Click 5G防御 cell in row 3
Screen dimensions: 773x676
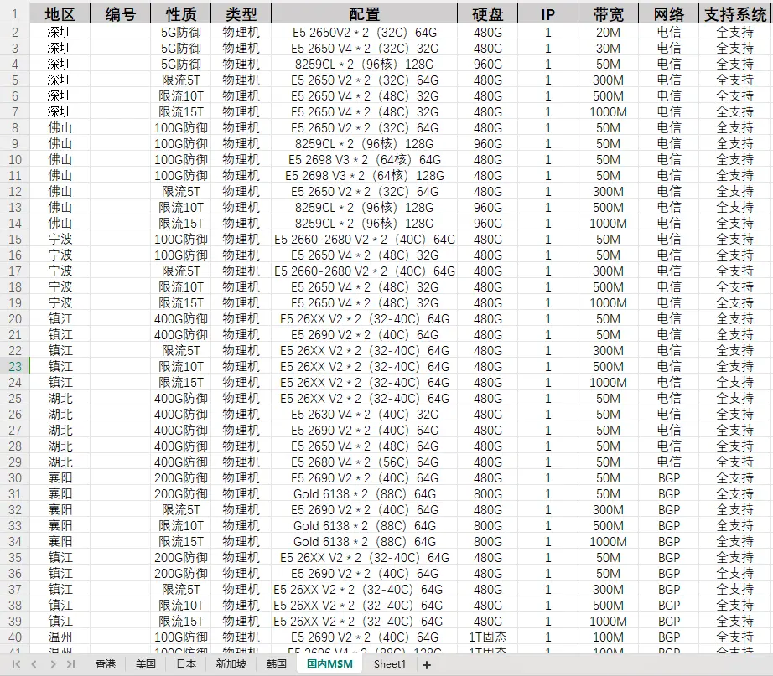(181, 49)
